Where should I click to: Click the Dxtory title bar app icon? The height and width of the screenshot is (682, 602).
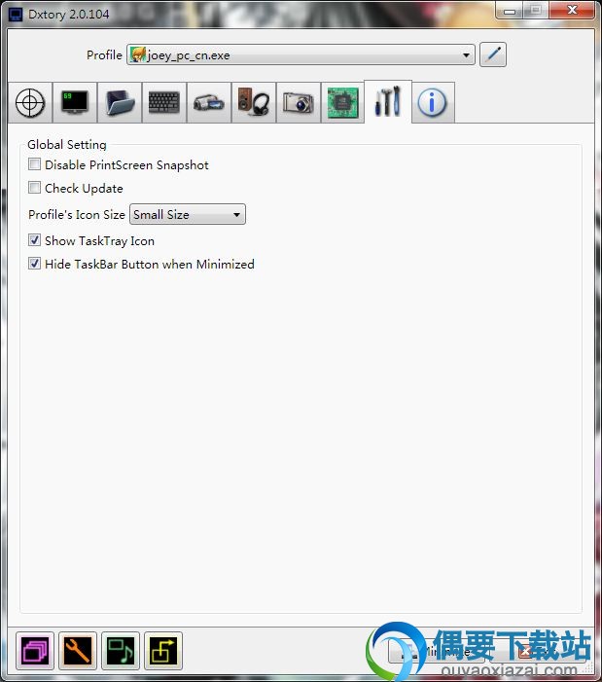16,15
